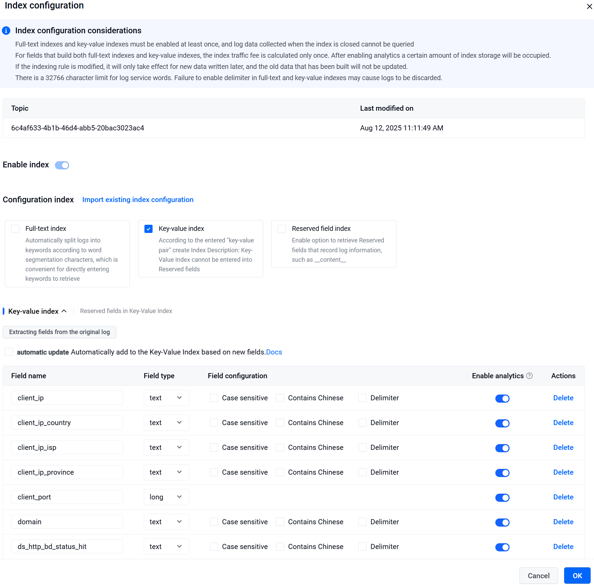Expand field type dropdown for domain
Screen dimensions: 594x585
(x=166, y=522)
